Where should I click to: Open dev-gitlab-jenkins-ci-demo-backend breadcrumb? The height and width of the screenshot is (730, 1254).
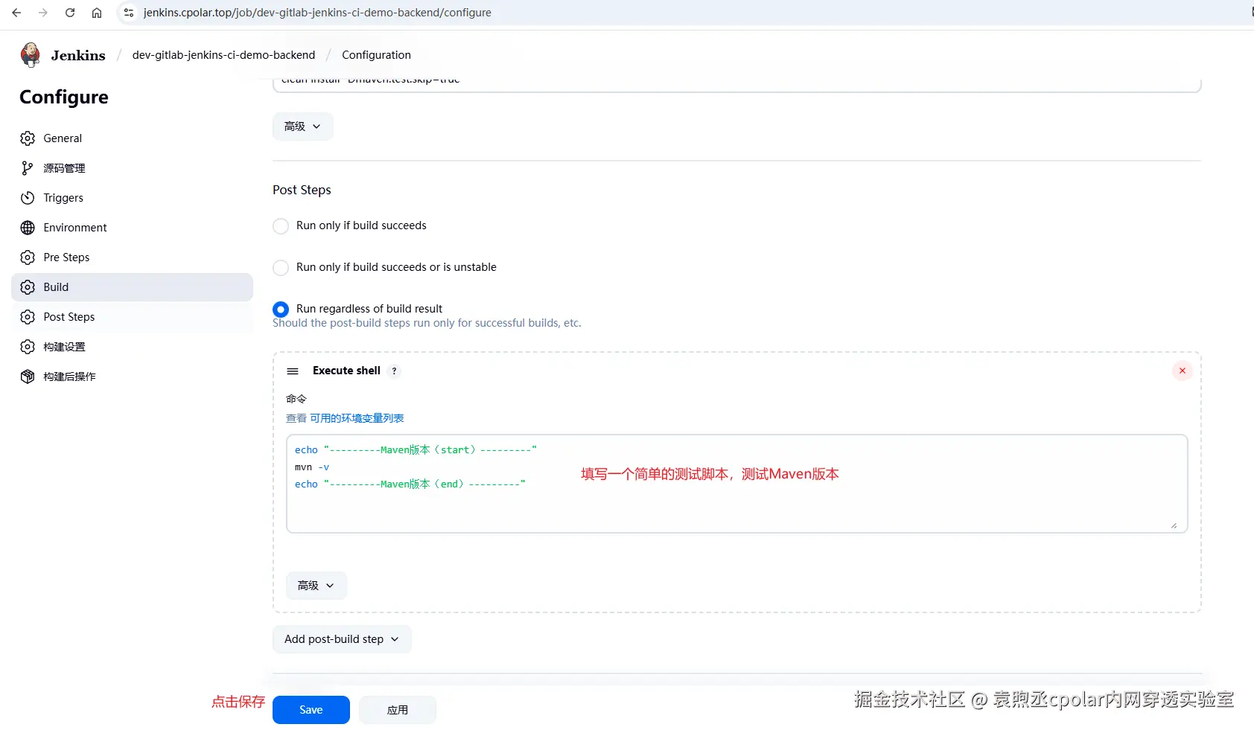223,55
